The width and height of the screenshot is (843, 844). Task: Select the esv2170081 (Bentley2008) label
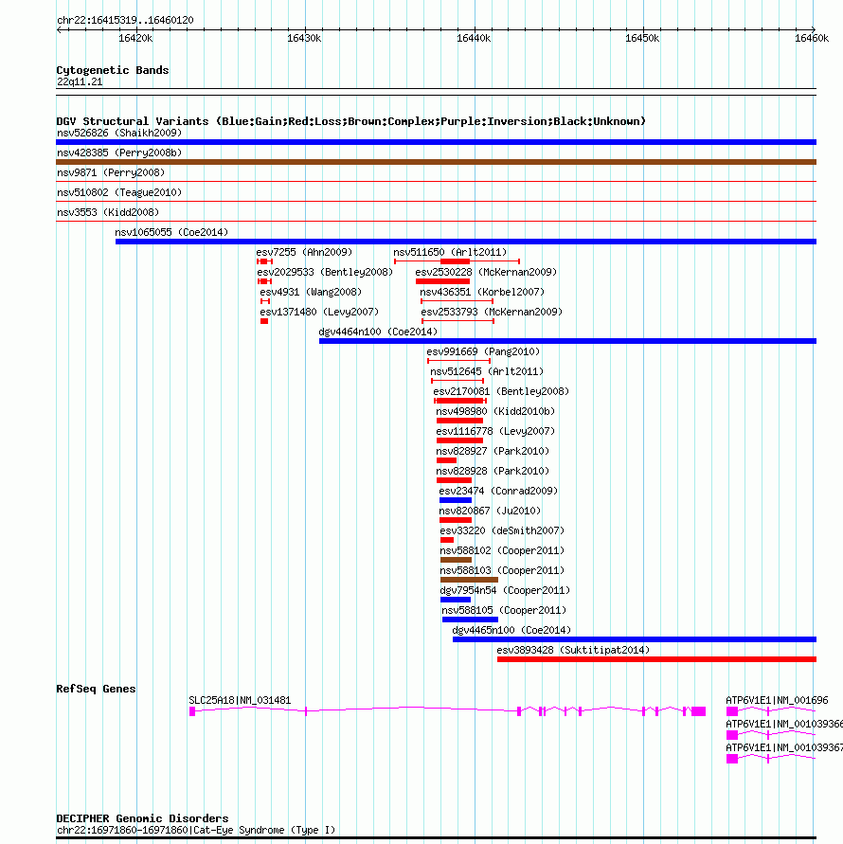[x=501, y=392]
